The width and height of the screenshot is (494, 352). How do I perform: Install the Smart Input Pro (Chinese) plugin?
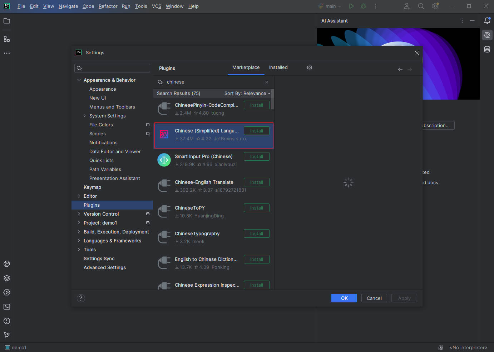(x=256, y=156)
